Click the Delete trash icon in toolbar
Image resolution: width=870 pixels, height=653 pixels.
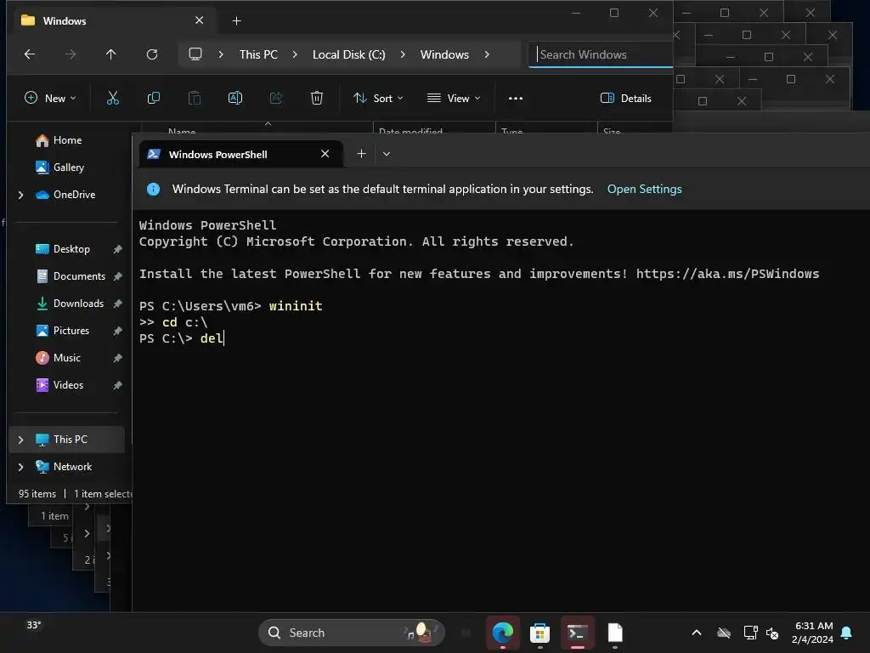pyautogui.click(x=317, y=99)
